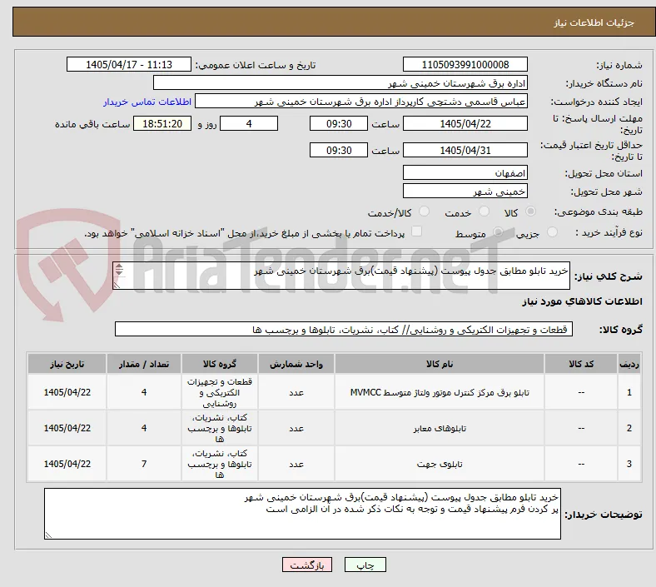
Task: Click the گروه کالا goods group field
Action: [344, 329]
